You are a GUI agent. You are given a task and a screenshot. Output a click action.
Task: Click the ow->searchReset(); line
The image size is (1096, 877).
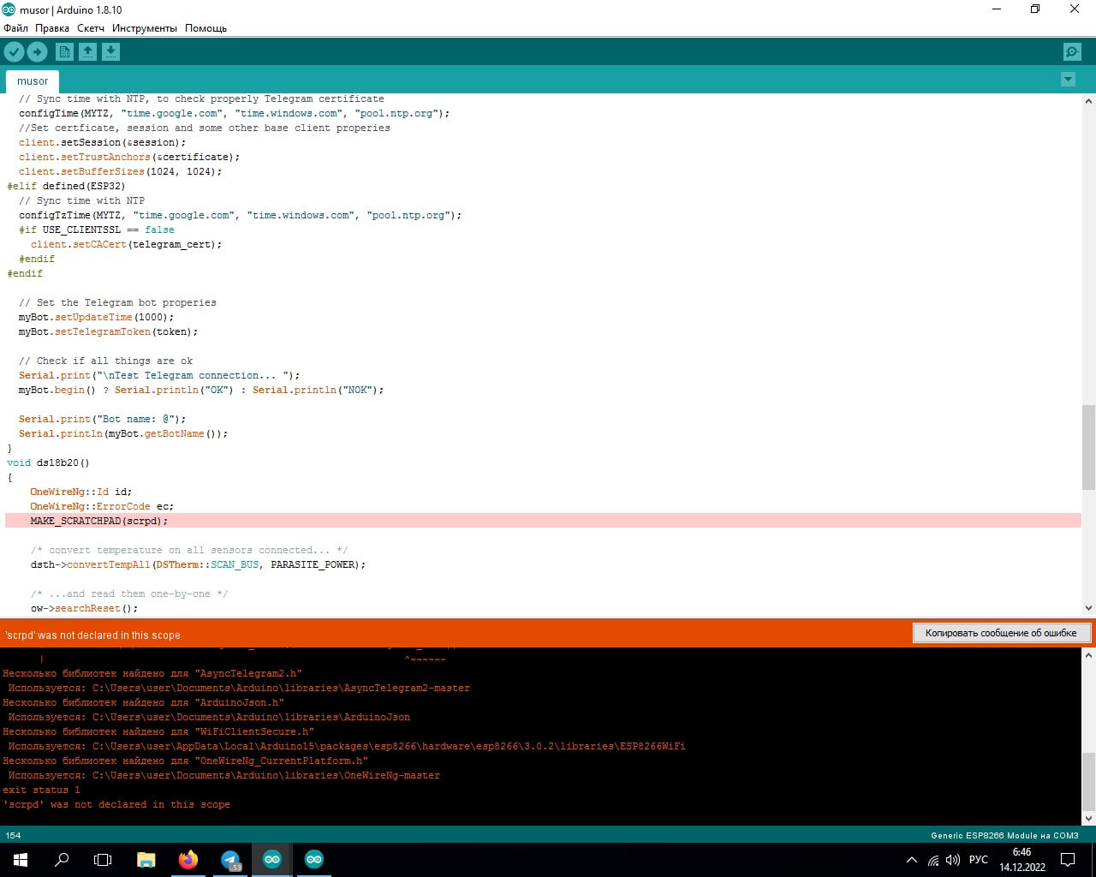84,608
